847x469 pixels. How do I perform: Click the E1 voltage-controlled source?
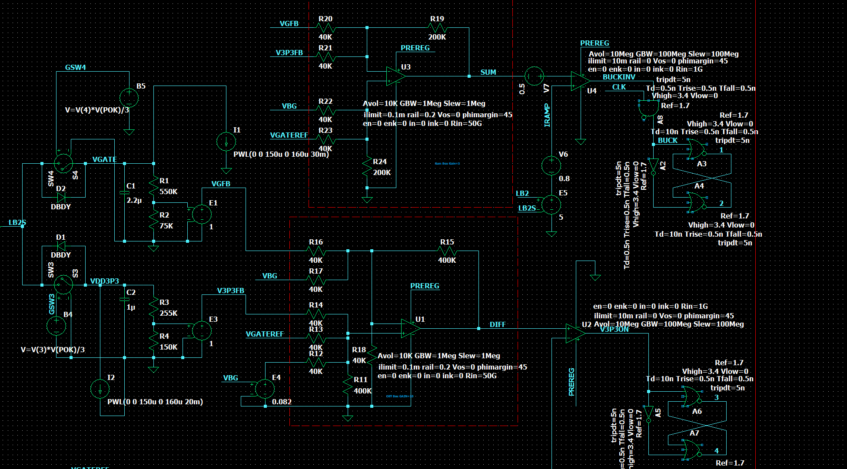(x=202, y=215)
